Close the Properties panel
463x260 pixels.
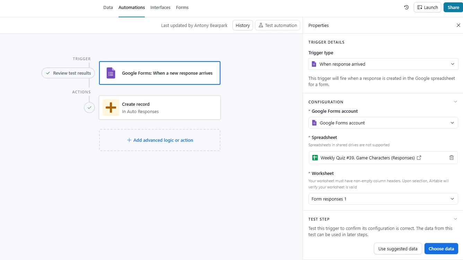click(x=458, y=25)
